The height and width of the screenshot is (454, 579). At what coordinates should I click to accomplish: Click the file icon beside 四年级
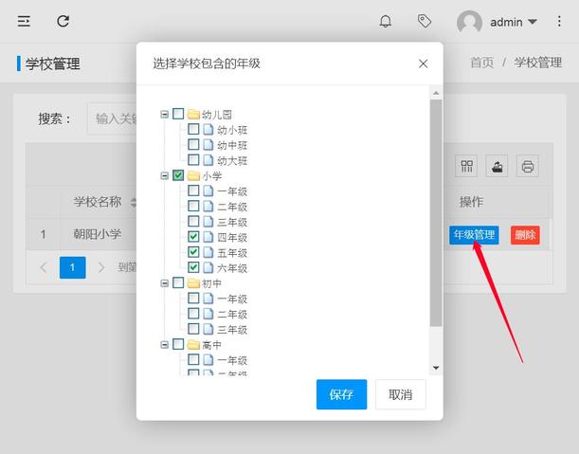pos(208,237)
